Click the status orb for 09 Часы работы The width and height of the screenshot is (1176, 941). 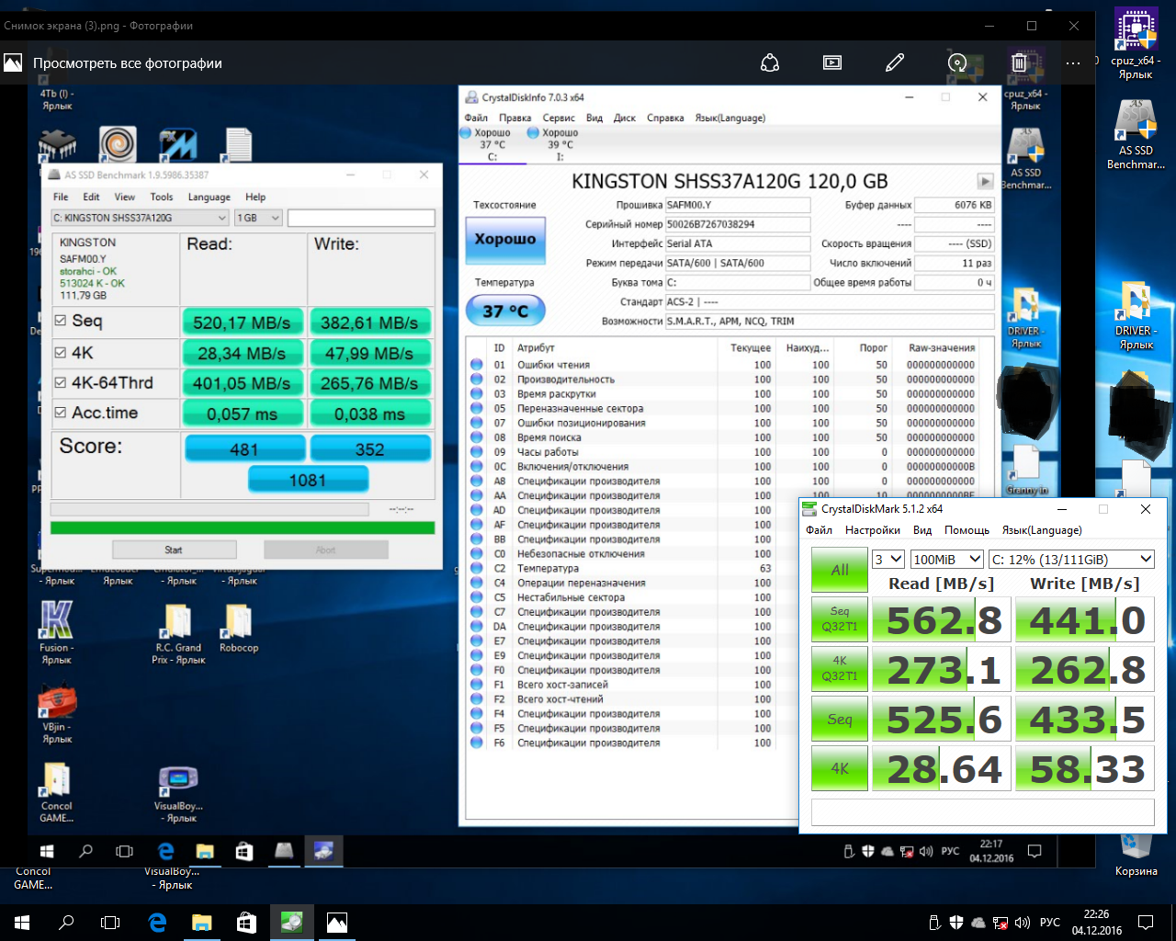click(477, 452)
